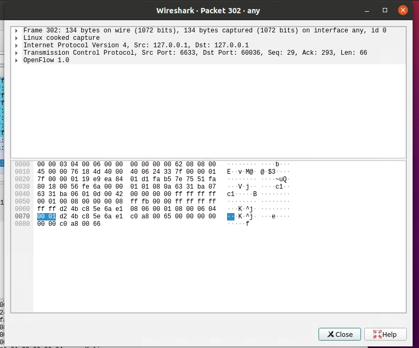Select the Frame 302 summary line
Image resolution: width=419 pixels, height=348 pixels.
[x=208, y=30]
